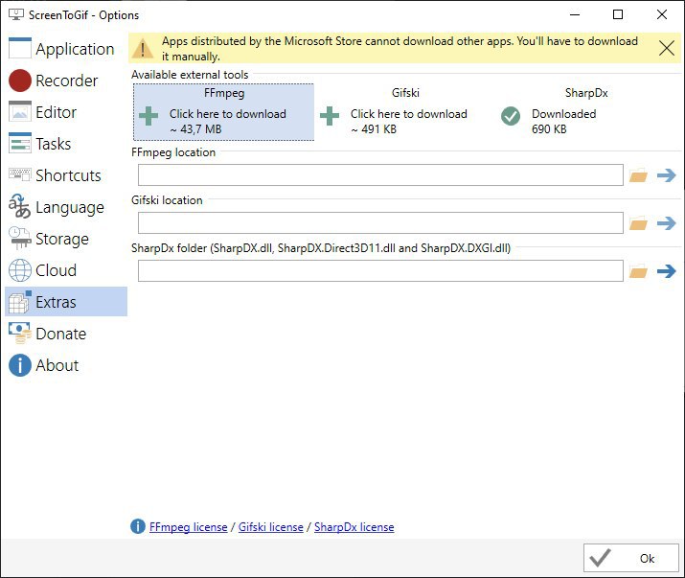This screenshot has height=578, width=685.
Task: Go to the Tasks section
Action: tap(66, 144)
